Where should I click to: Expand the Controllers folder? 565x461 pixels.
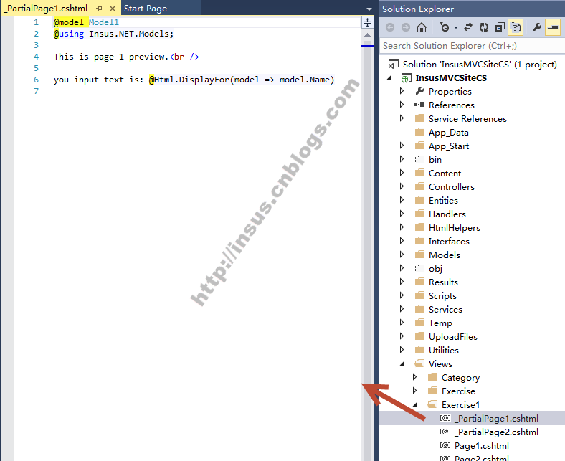click(x=402, y=186)
